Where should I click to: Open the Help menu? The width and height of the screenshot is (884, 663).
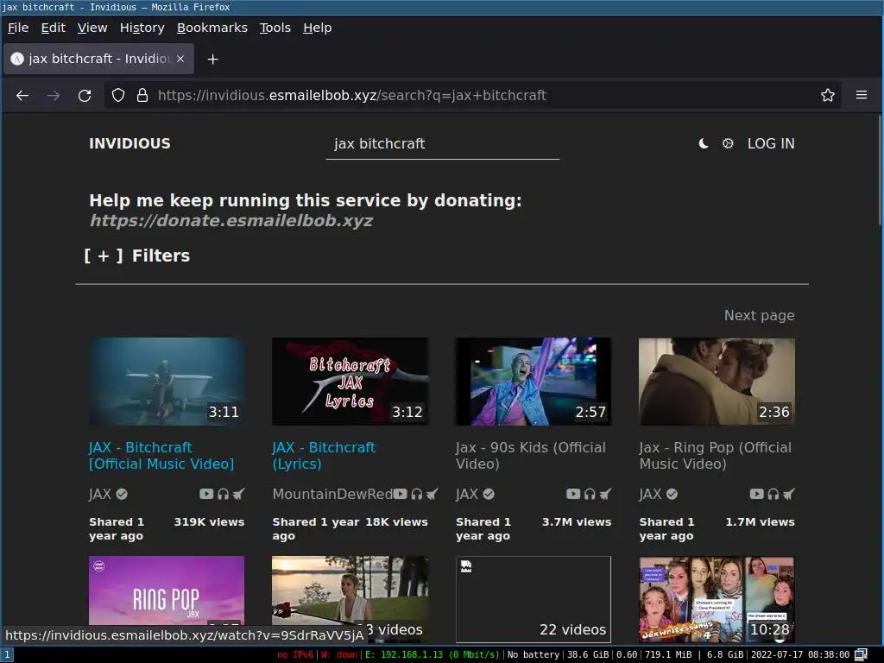pos(318,28)
